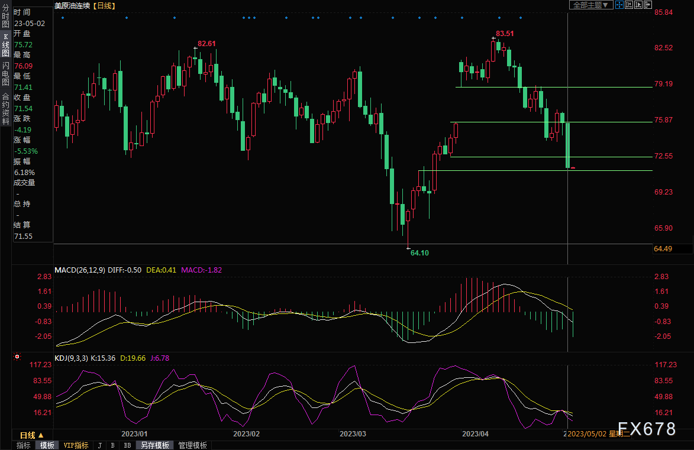Click the D:19.66 KDJ value label
The height and width of the screenshot is (450, 694).
pos(133,358)
